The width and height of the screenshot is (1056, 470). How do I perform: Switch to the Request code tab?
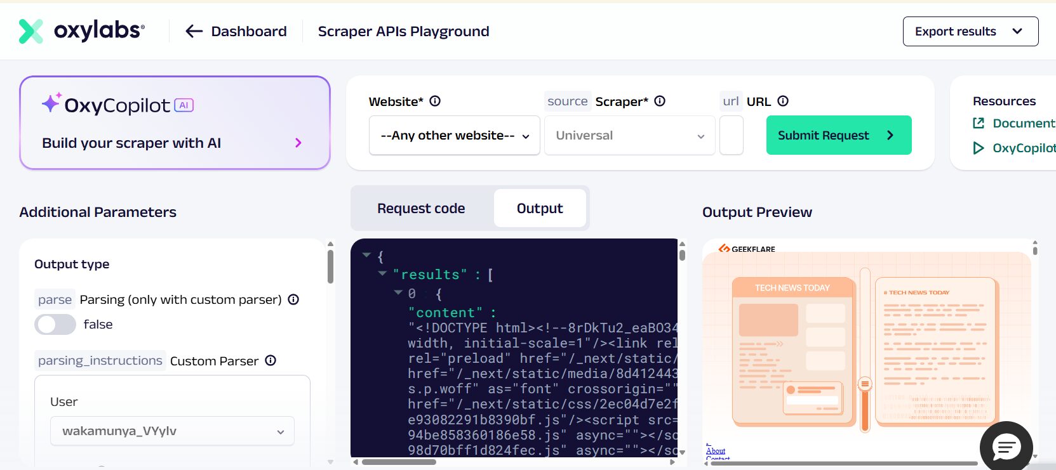pyautogui.click(x=421, y=208)
